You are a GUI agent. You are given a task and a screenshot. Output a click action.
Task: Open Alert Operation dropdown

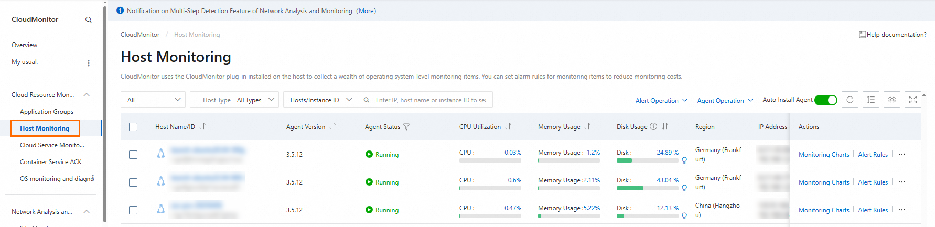click(661, 100)
